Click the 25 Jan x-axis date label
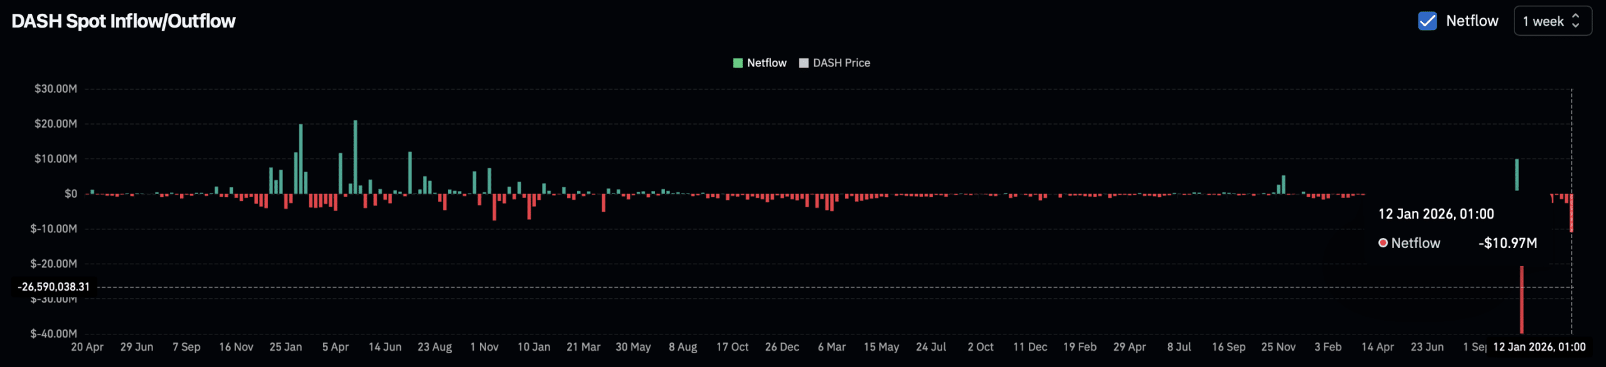1606x367 pixels. (285, 347)
